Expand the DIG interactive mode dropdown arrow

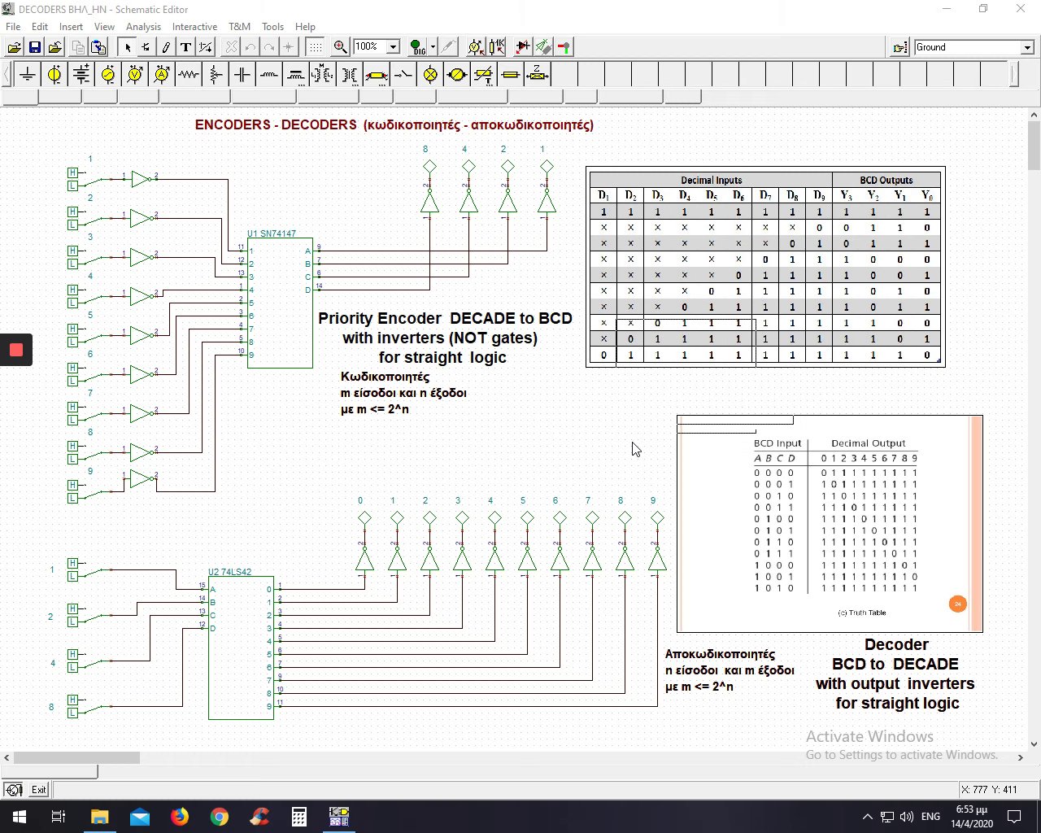pyautogui.click(x=433, y=47)
